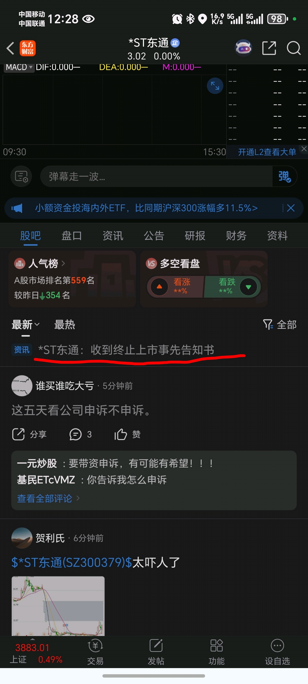Open comments bubble icon with 3
The width and height of the screenshot is (308, 684).
pyautogui.click(x=75, y=434)
